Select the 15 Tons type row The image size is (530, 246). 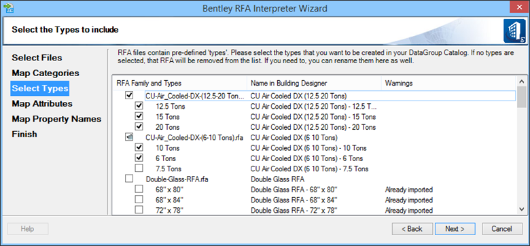pos(314,117)
